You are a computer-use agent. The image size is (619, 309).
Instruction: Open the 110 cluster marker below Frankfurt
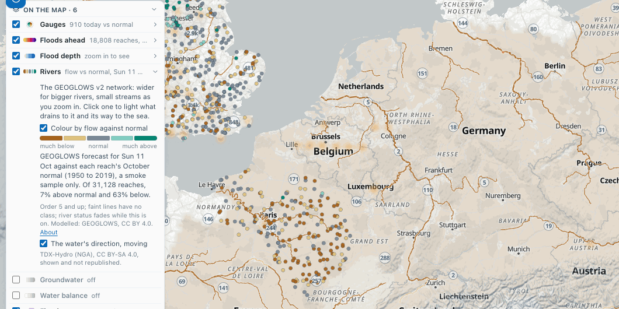[x=427, y=190]
